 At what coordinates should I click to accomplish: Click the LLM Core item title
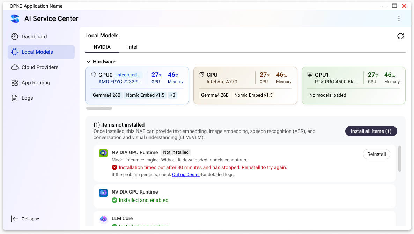click(122, 218)
